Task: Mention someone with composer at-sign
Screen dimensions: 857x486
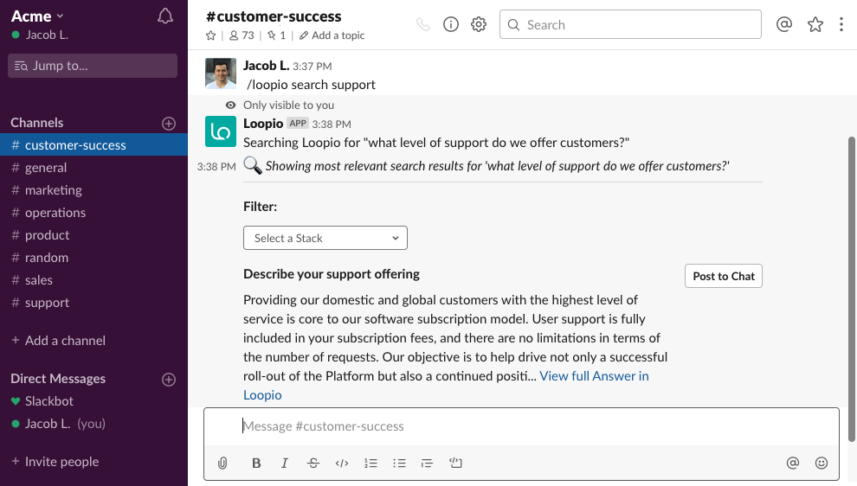Action: click(x=792, y=463)
